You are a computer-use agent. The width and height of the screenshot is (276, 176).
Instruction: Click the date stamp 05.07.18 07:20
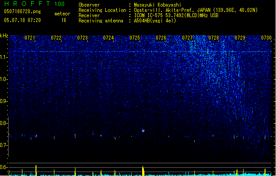click(x=22, y=20)
